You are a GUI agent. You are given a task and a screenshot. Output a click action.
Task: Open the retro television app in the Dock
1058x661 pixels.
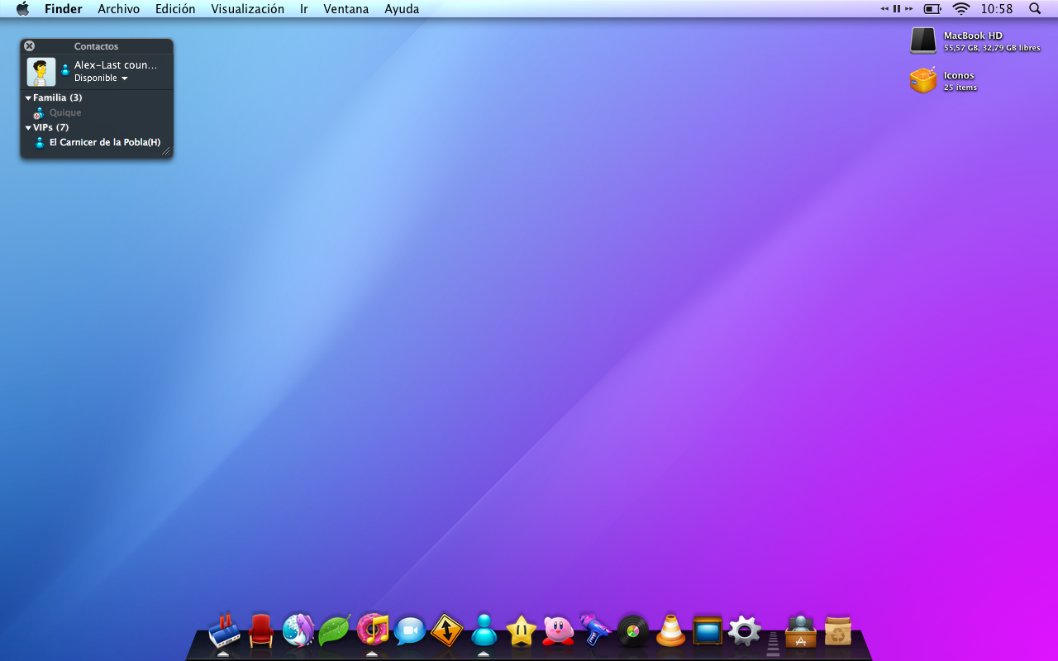pos(708,631)
